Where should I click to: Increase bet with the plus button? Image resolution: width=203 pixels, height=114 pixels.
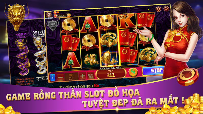coord(82,76)
